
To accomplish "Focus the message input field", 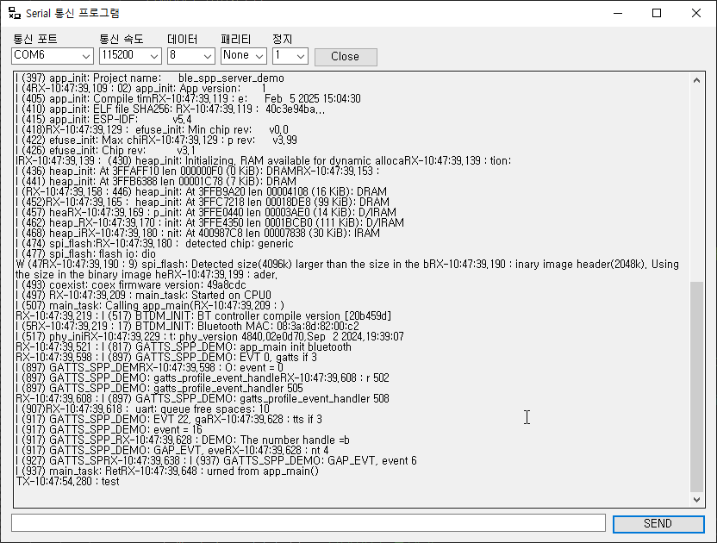I will click(x=309, y=523).
